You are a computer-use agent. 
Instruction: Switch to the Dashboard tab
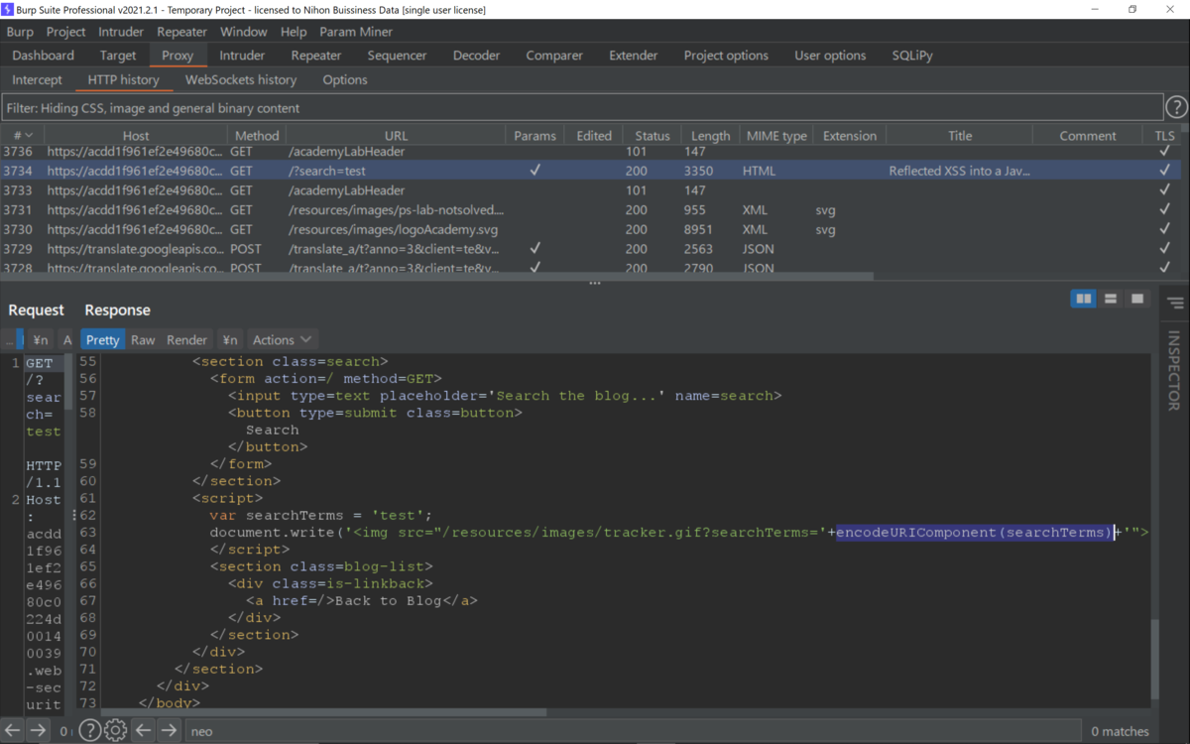44,56
